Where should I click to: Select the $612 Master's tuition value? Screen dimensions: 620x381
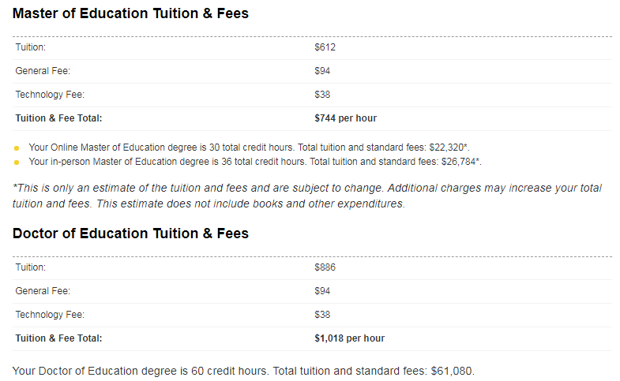(325, 47)
